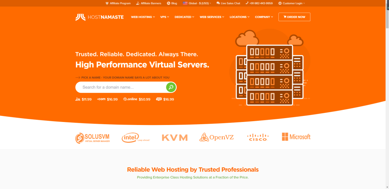Click the green domain search button

tap(171, 87)
